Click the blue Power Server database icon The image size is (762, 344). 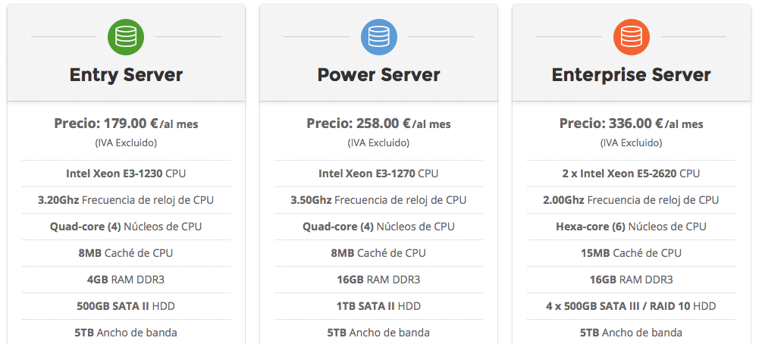pos(378,36)
